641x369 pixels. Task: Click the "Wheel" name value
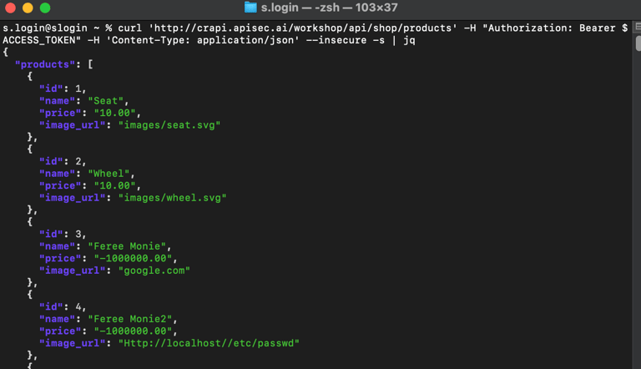coord(109,174)
